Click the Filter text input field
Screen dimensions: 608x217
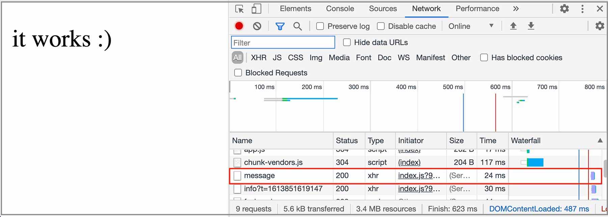click(283, 42)
